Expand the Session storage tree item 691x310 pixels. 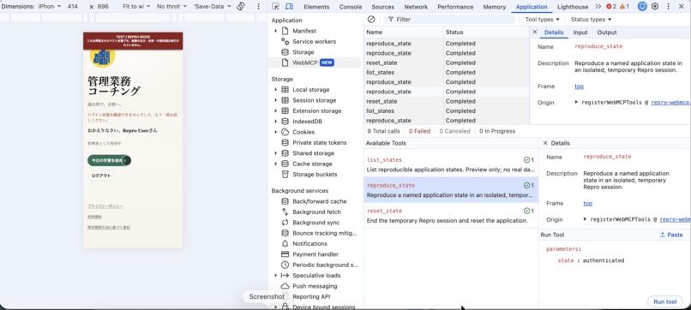point(276,100)
